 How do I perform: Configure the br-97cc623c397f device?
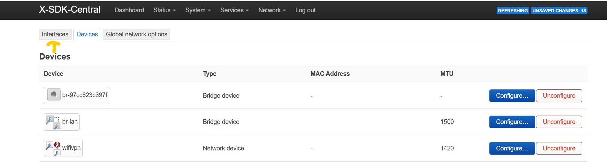[x=512, y=96]
